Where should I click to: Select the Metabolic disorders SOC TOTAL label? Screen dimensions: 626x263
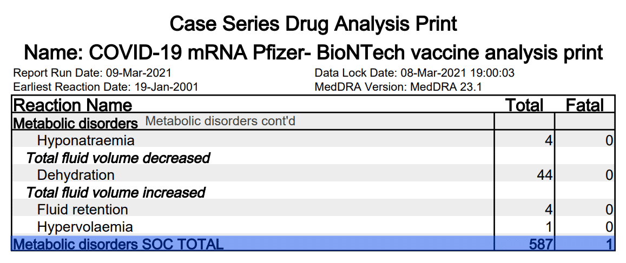[x=118, y=244]
